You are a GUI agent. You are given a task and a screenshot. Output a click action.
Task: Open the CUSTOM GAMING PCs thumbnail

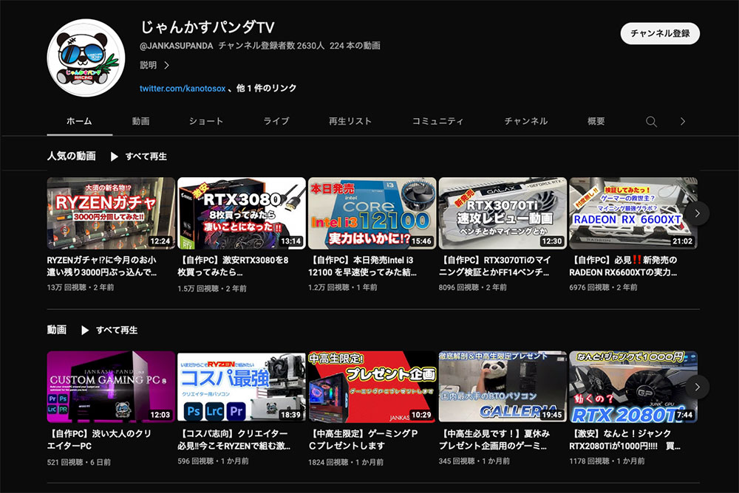(111, 387)
